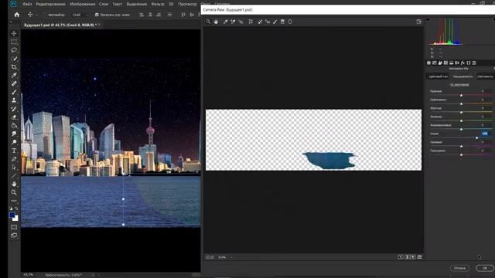Switch to the Насыщенность tab

(x=463, y=76)
